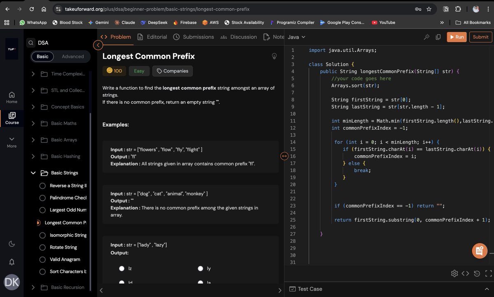
Task: Open the Claude bookmark
Action: pyautogui.click(x=124, y=22)
